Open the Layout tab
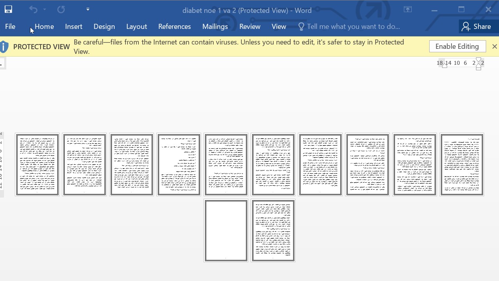Image resolution: width=499 pixels, height=281 pixels. [136, 27]
